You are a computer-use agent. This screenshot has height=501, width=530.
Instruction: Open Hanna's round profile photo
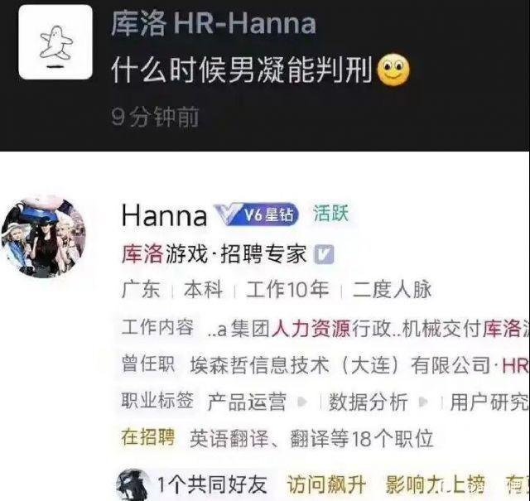click(44, 237)
